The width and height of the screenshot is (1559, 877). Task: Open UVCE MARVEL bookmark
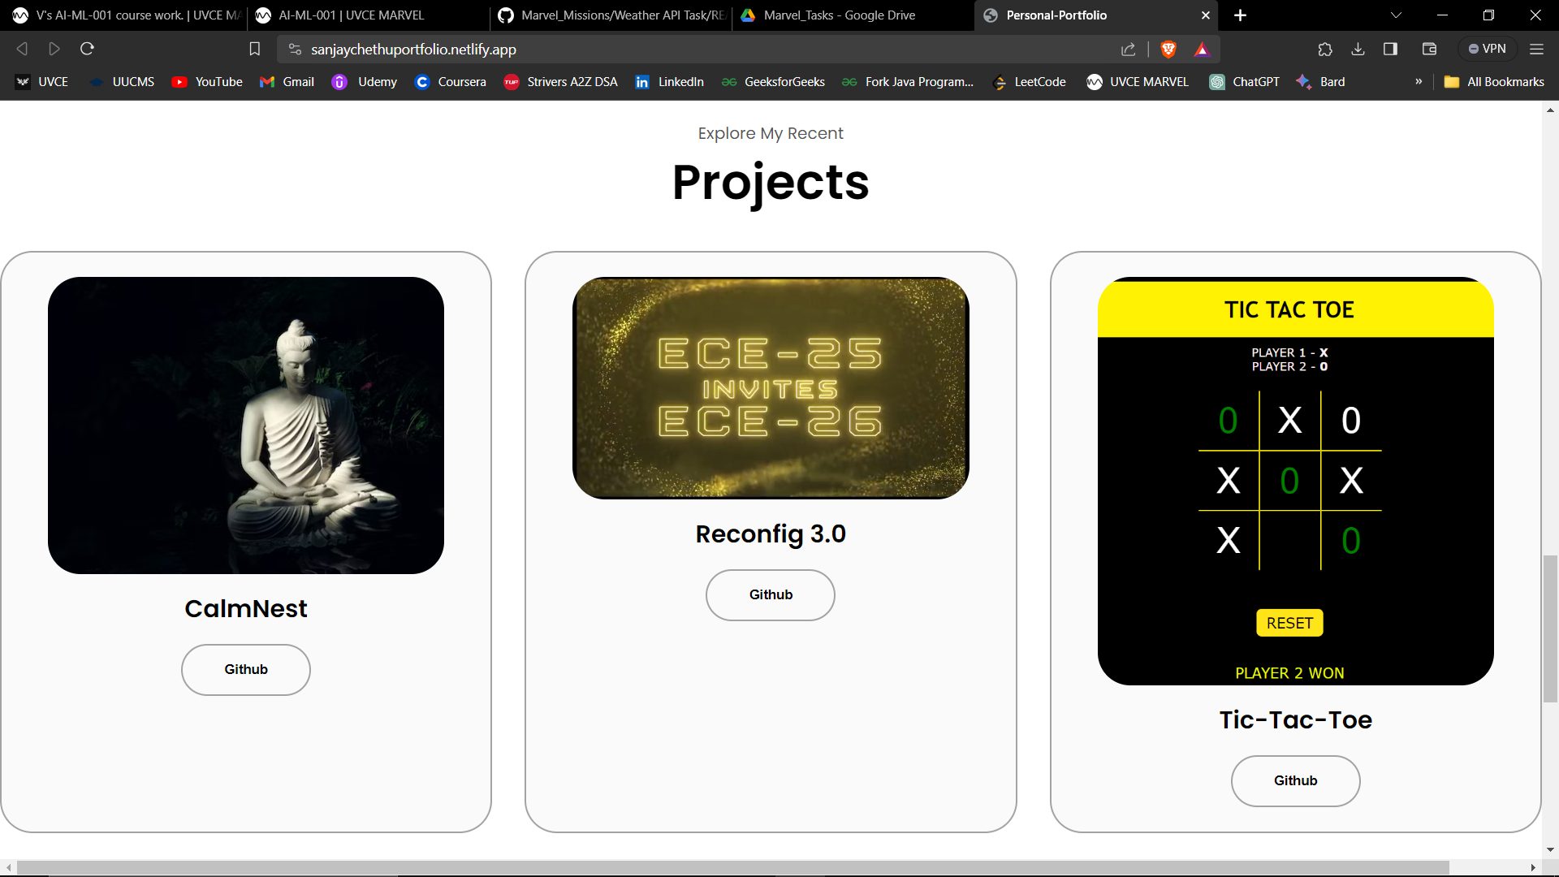tap(1138, 82)
